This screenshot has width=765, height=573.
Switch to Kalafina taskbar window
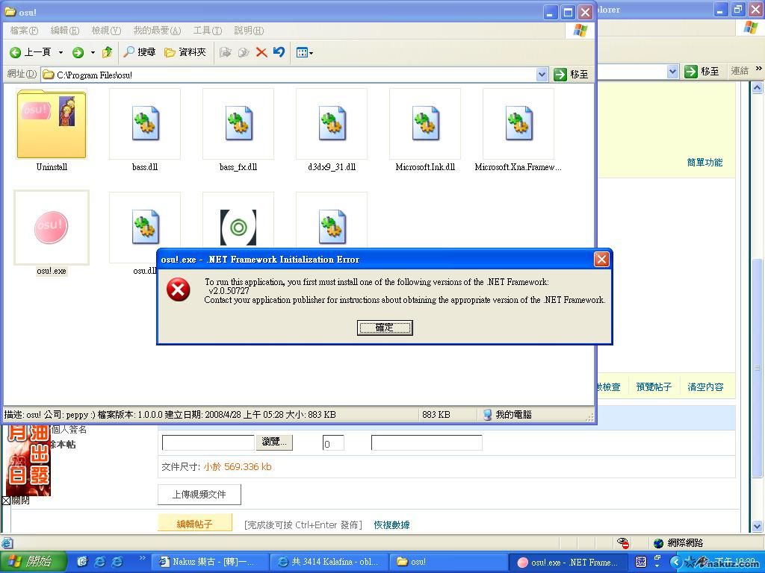pos(329,563)
